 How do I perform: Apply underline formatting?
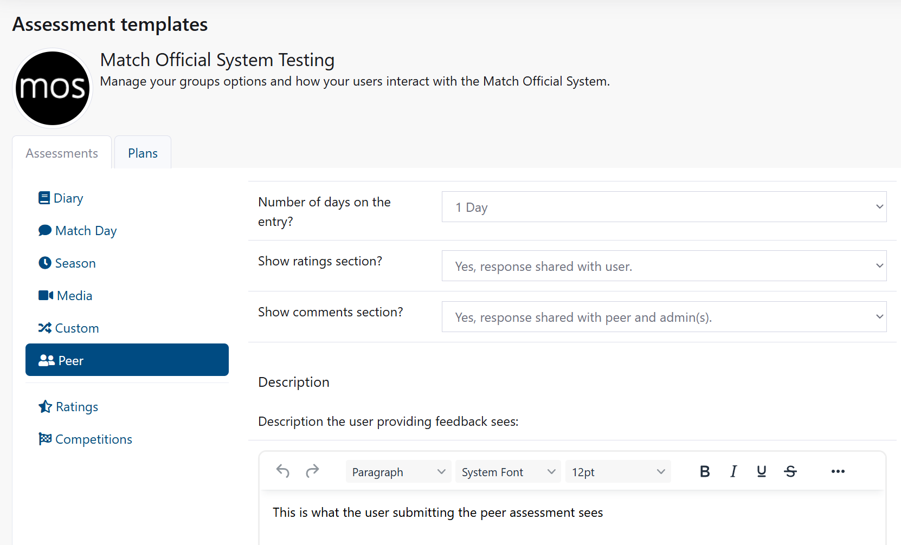click(x=762, y=471)
